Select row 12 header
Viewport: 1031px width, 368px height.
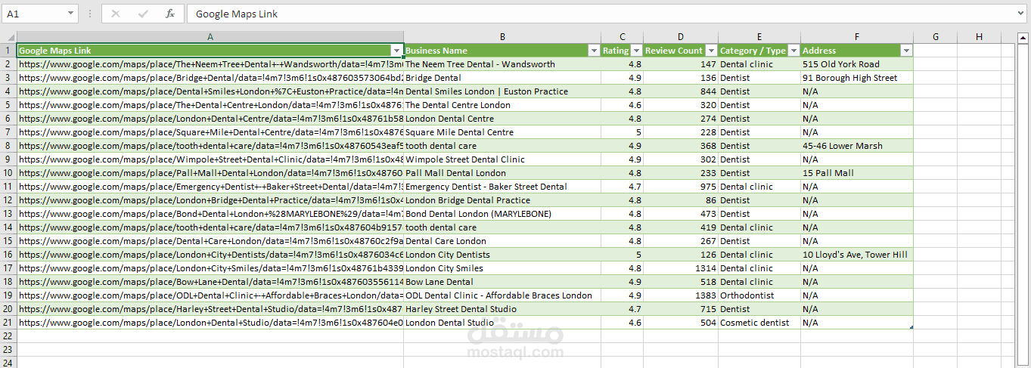(8, 200)
